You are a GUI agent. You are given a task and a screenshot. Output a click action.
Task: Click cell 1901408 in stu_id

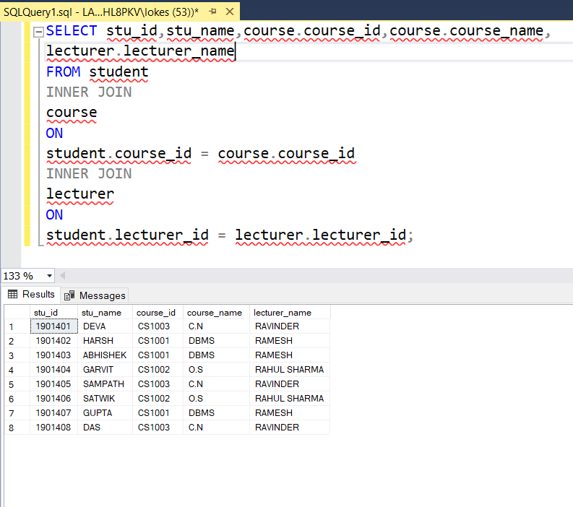tap(53, 428)
